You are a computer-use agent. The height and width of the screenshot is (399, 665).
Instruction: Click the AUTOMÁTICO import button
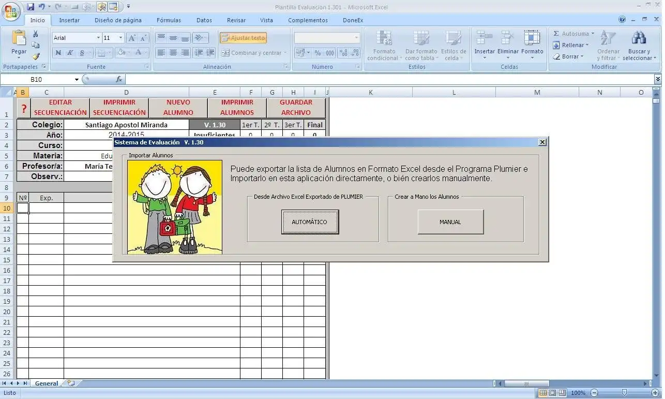coord(310,222)
